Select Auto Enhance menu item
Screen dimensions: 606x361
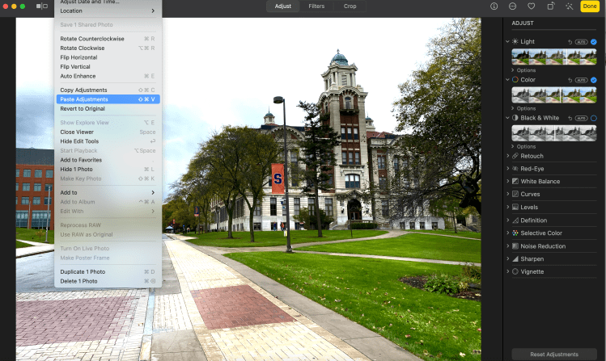[x=108, y=76]
